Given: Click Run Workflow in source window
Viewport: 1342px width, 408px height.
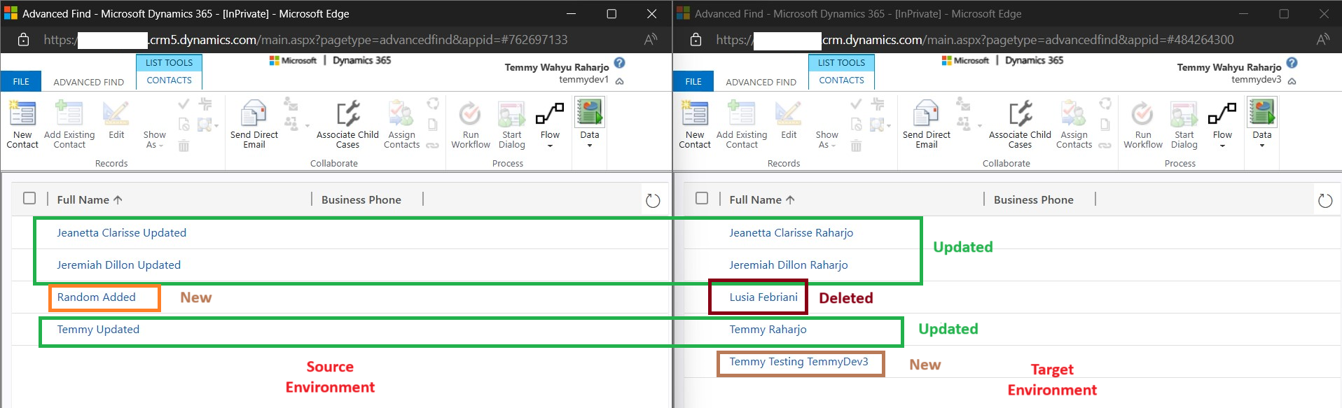Looking at the screenshot, I should (471, 125).
